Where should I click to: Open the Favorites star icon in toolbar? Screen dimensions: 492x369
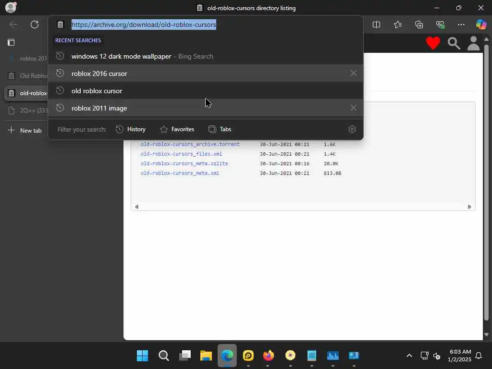397,25
